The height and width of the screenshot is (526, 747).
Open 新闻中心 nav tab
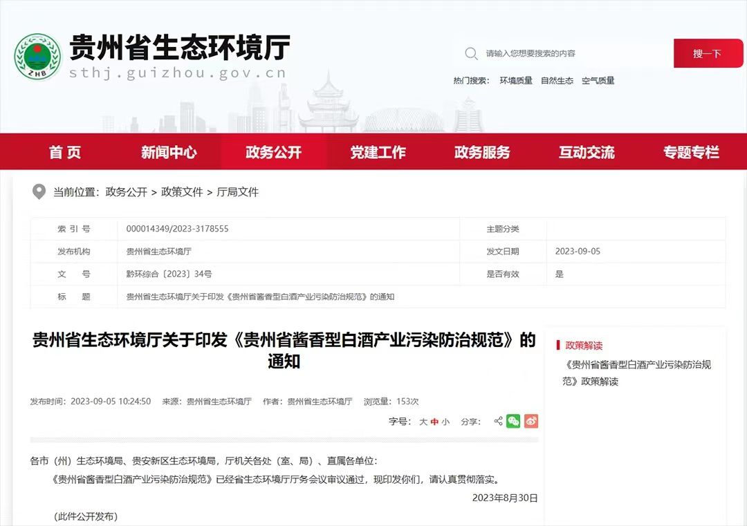click(169, 152)
